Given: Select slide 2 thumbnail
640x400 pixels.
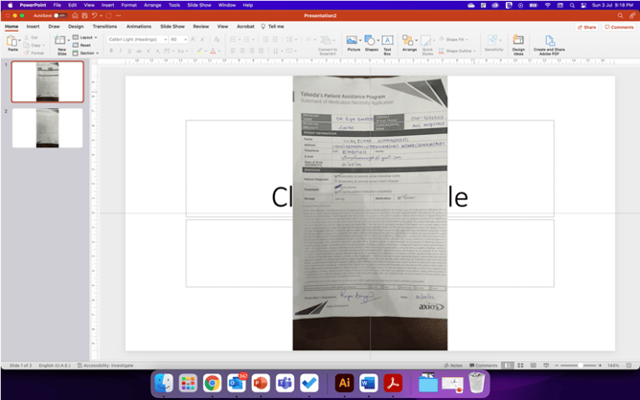Looking at the screenshot, I should [x=47, y=128].
